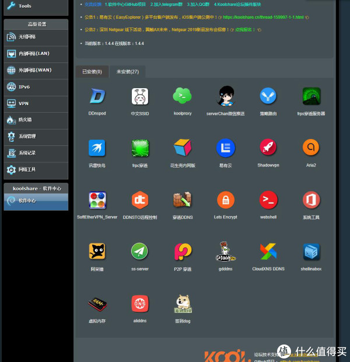The image size is (350, 362).
Task: Open the koolproxy plugin icon
Action: pyautogui.click(x=183, y=96)
